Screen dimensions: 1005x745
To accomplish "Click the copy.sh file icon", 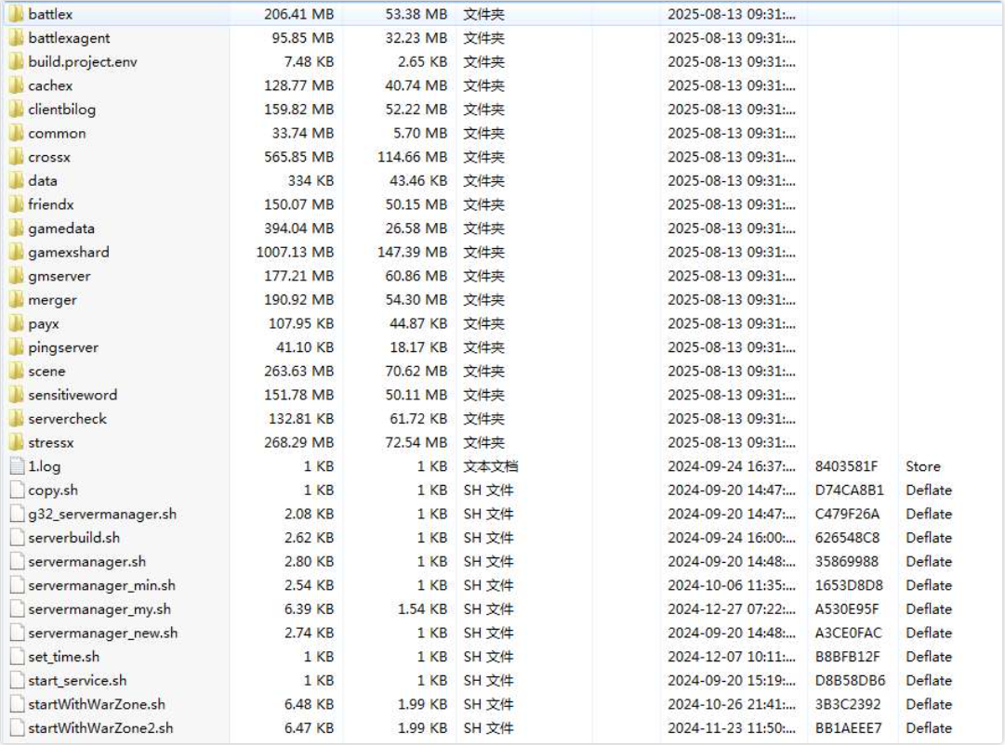I will click(x=17, y=490).
